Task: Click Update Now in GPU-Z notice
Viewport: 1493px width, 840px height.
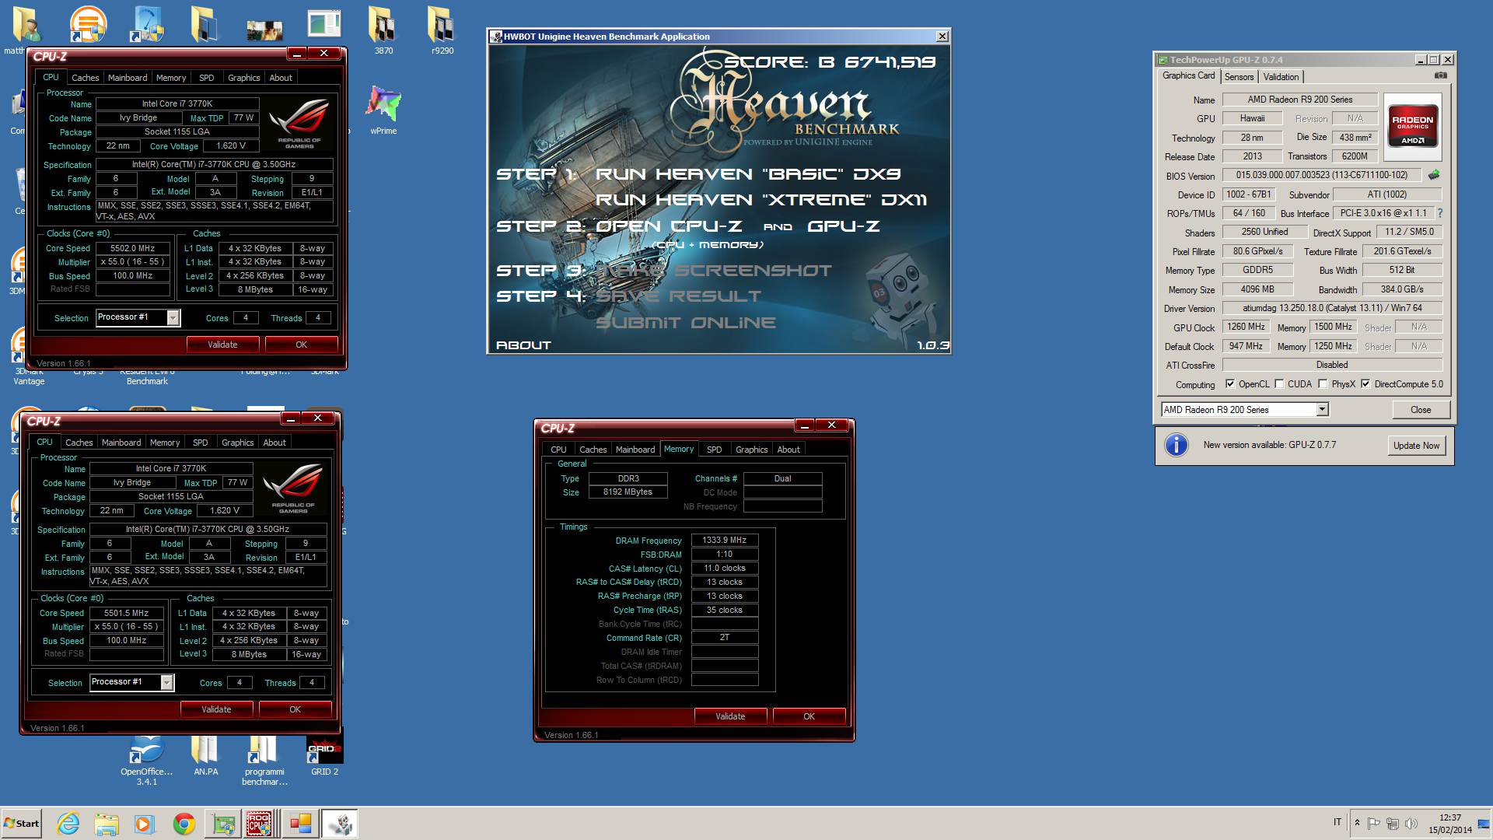Action: (1416, 446)
